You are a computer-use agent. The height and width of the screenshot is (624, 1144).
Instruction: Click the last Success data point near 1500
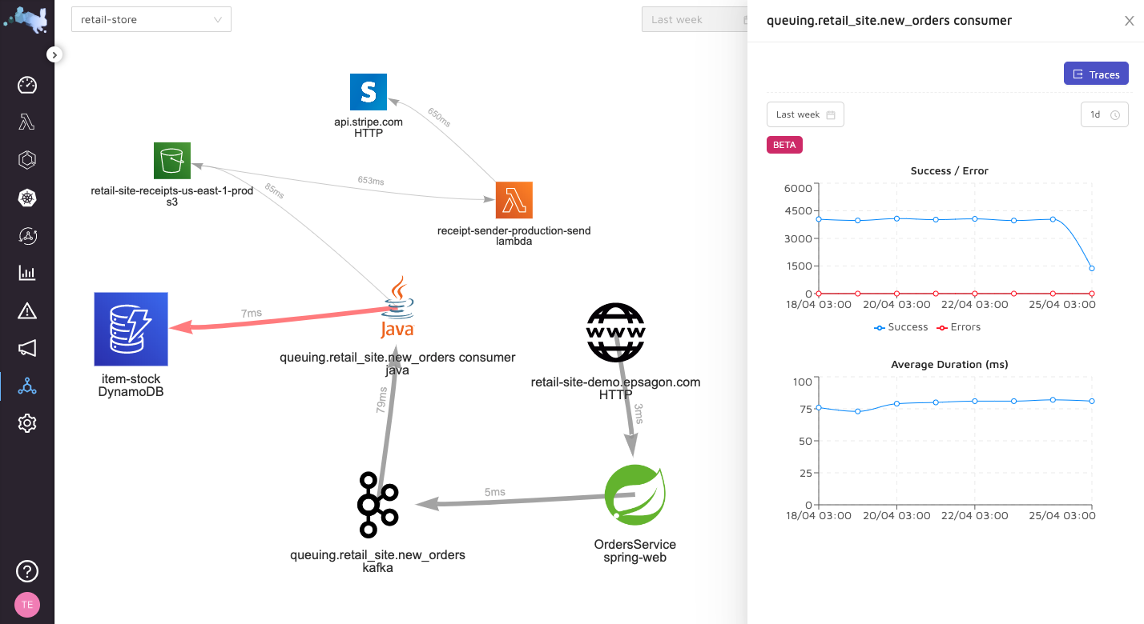click(x=1092, y=268)
